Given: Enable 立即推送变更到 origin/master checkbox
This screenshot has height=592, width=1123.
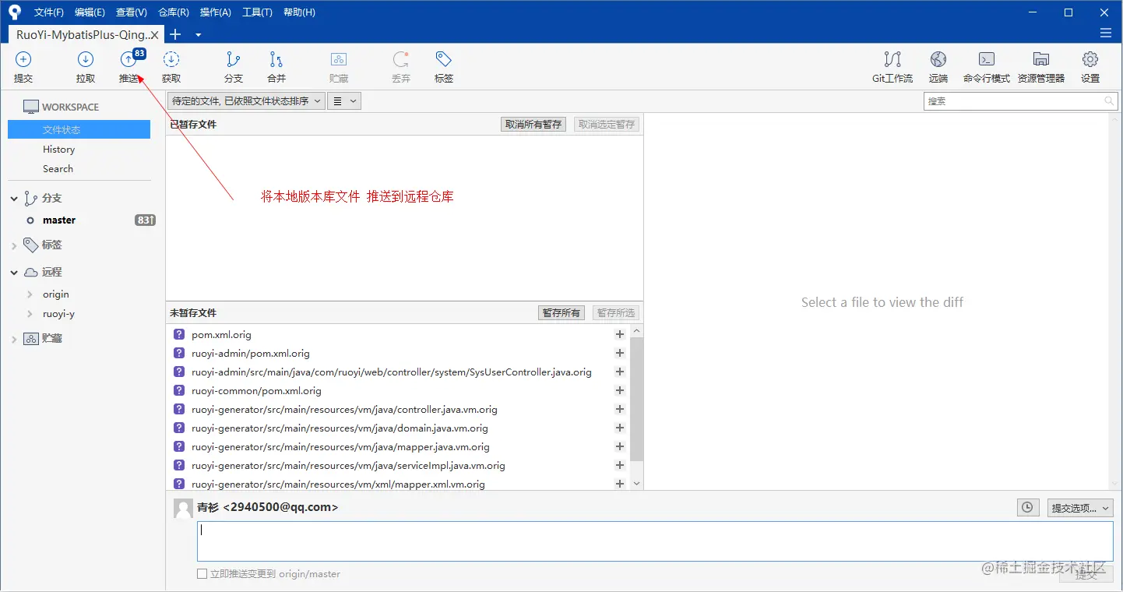Looking at the screenshot, I should pyautogui.click(x=202, y=573).
